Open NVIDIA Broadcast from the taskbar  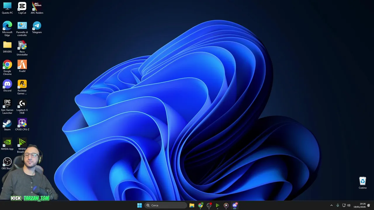(217, 205)
